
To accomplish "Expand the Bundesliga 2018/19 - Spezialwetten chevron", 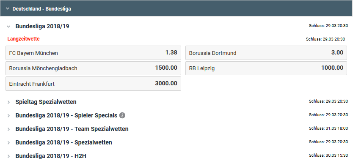I will (8, 143).
